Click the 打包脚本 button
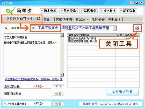 108,11
